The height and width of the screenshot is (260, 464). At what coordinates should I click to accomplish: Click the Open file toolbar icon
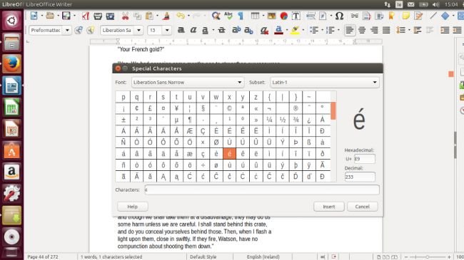point(50,16)
